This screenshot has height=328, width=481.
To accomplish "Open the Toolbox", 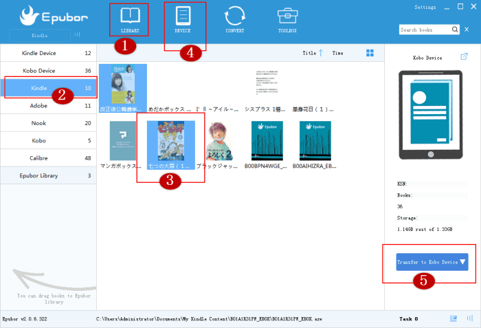I will (x=287, y=20).
